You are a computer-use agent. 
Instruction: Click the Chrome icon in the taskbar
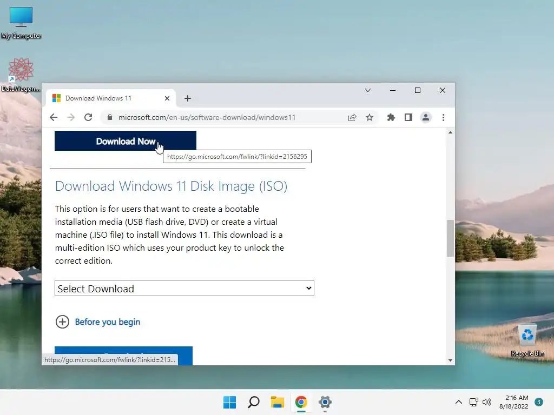[x=301, y=402]
